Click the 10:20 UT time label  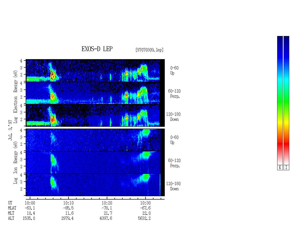coord(107,203)
